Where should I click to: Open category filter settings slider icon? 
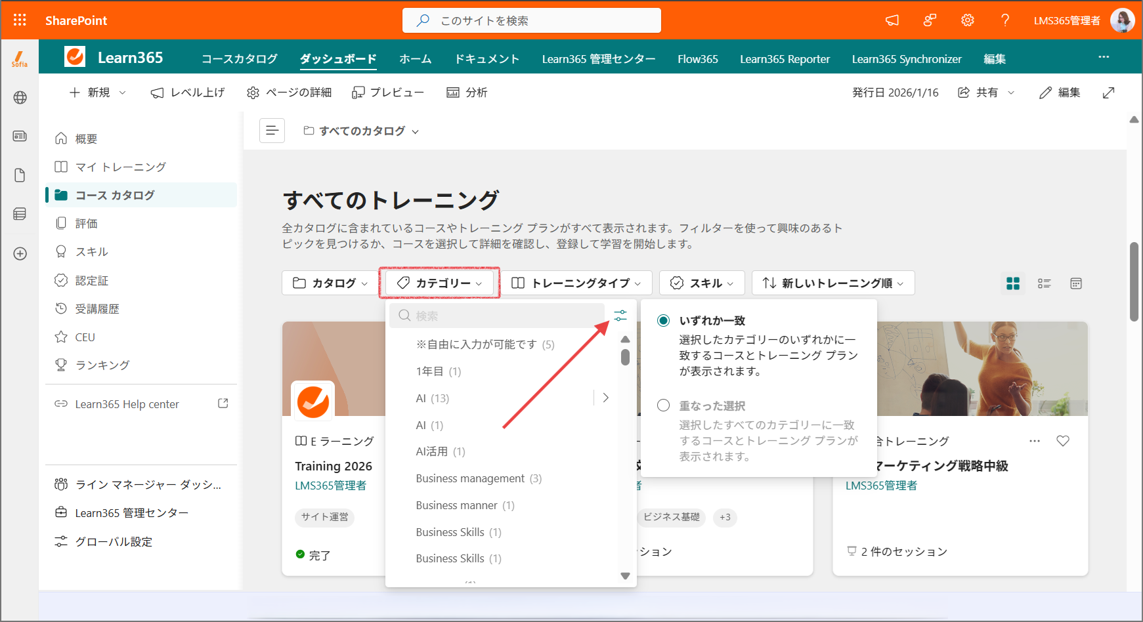click(x=620, y=316)
